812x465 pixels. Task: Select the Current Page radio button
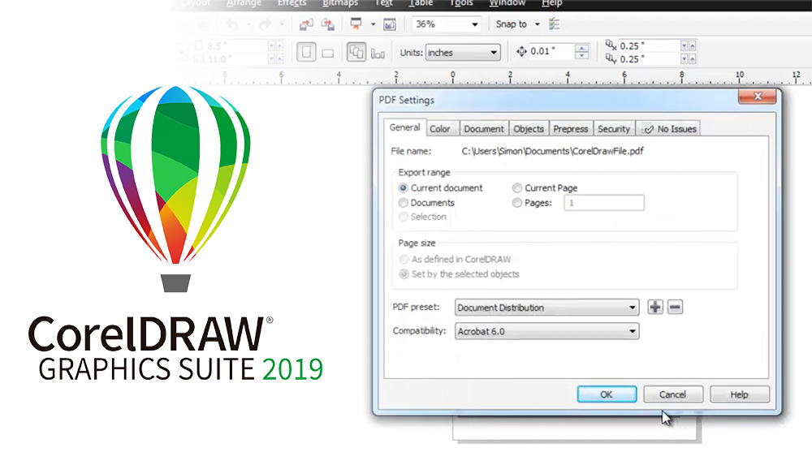(x=516, y=188)
